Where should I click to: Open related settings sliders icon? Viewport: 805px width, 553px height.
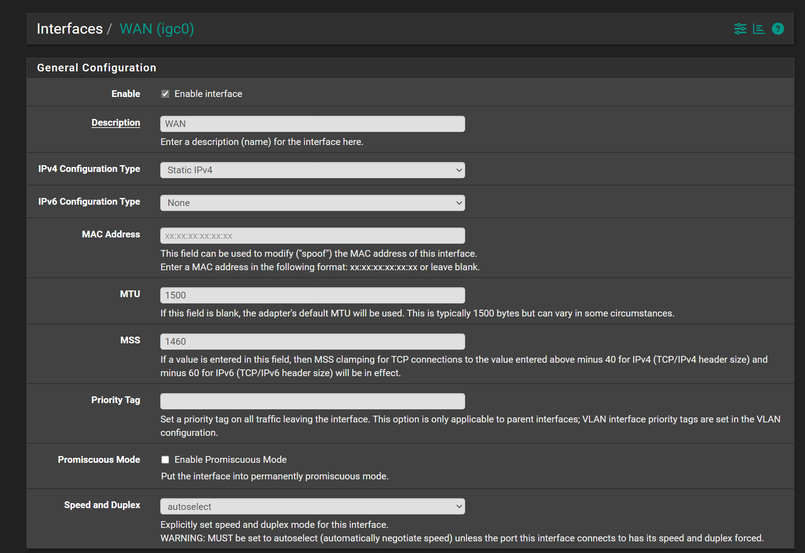point(740,29)
